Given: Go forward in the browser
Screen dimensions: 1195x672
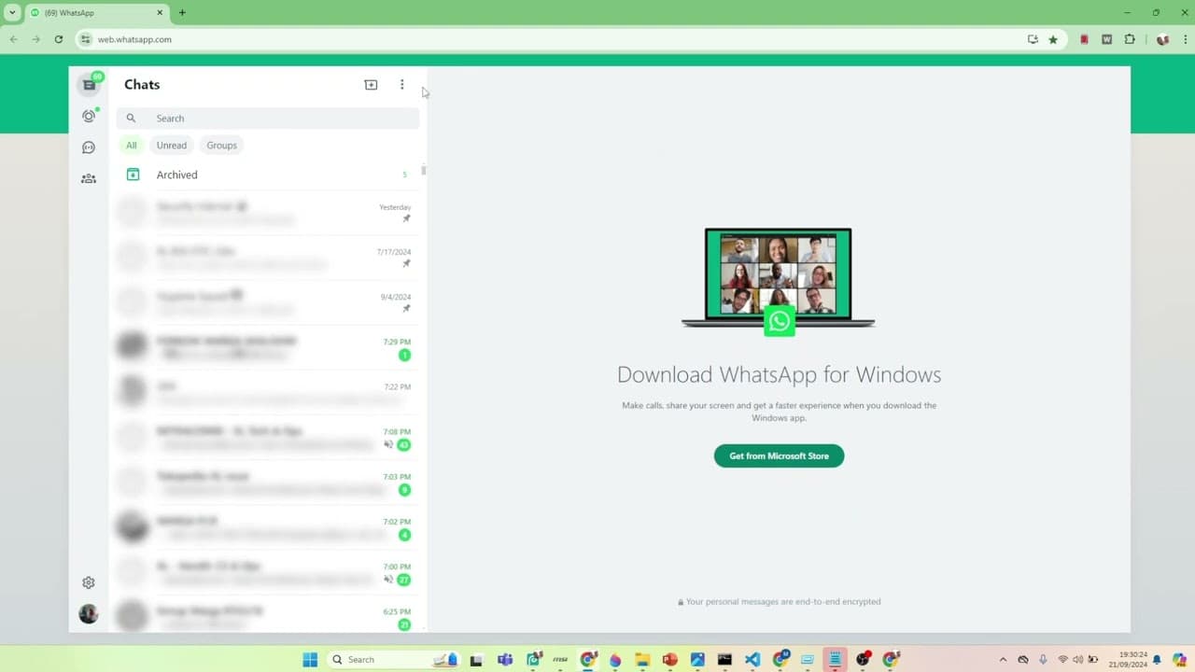Looking at the screenshot, I should [35, 39].
